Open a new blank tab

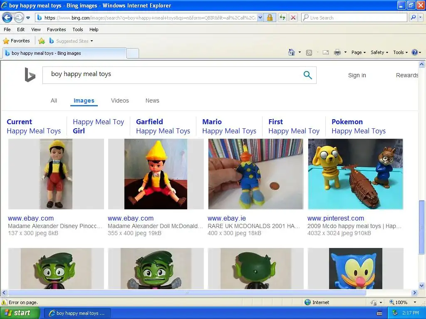click(133, 53)
